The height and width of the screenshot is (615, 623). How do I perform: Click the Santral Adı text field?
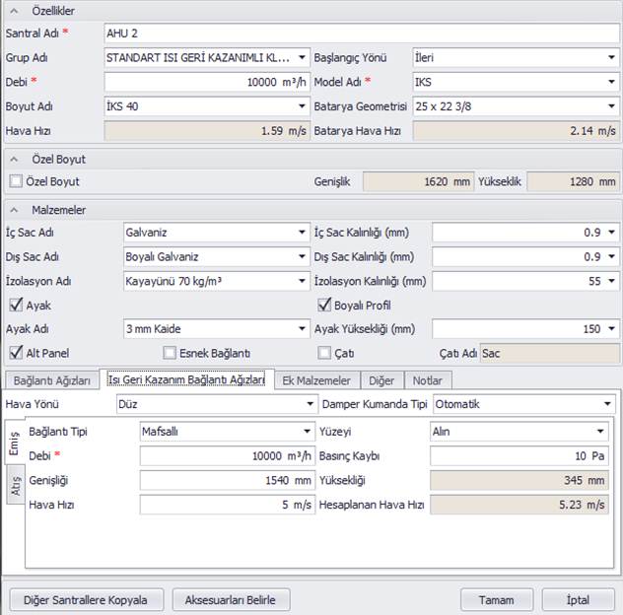(361, 34)
